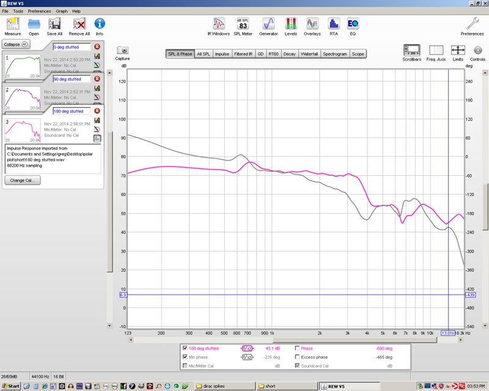Enable Excess phase trace checkbox
This screenshot has height=391, width=489.
(x=297, y=357)
